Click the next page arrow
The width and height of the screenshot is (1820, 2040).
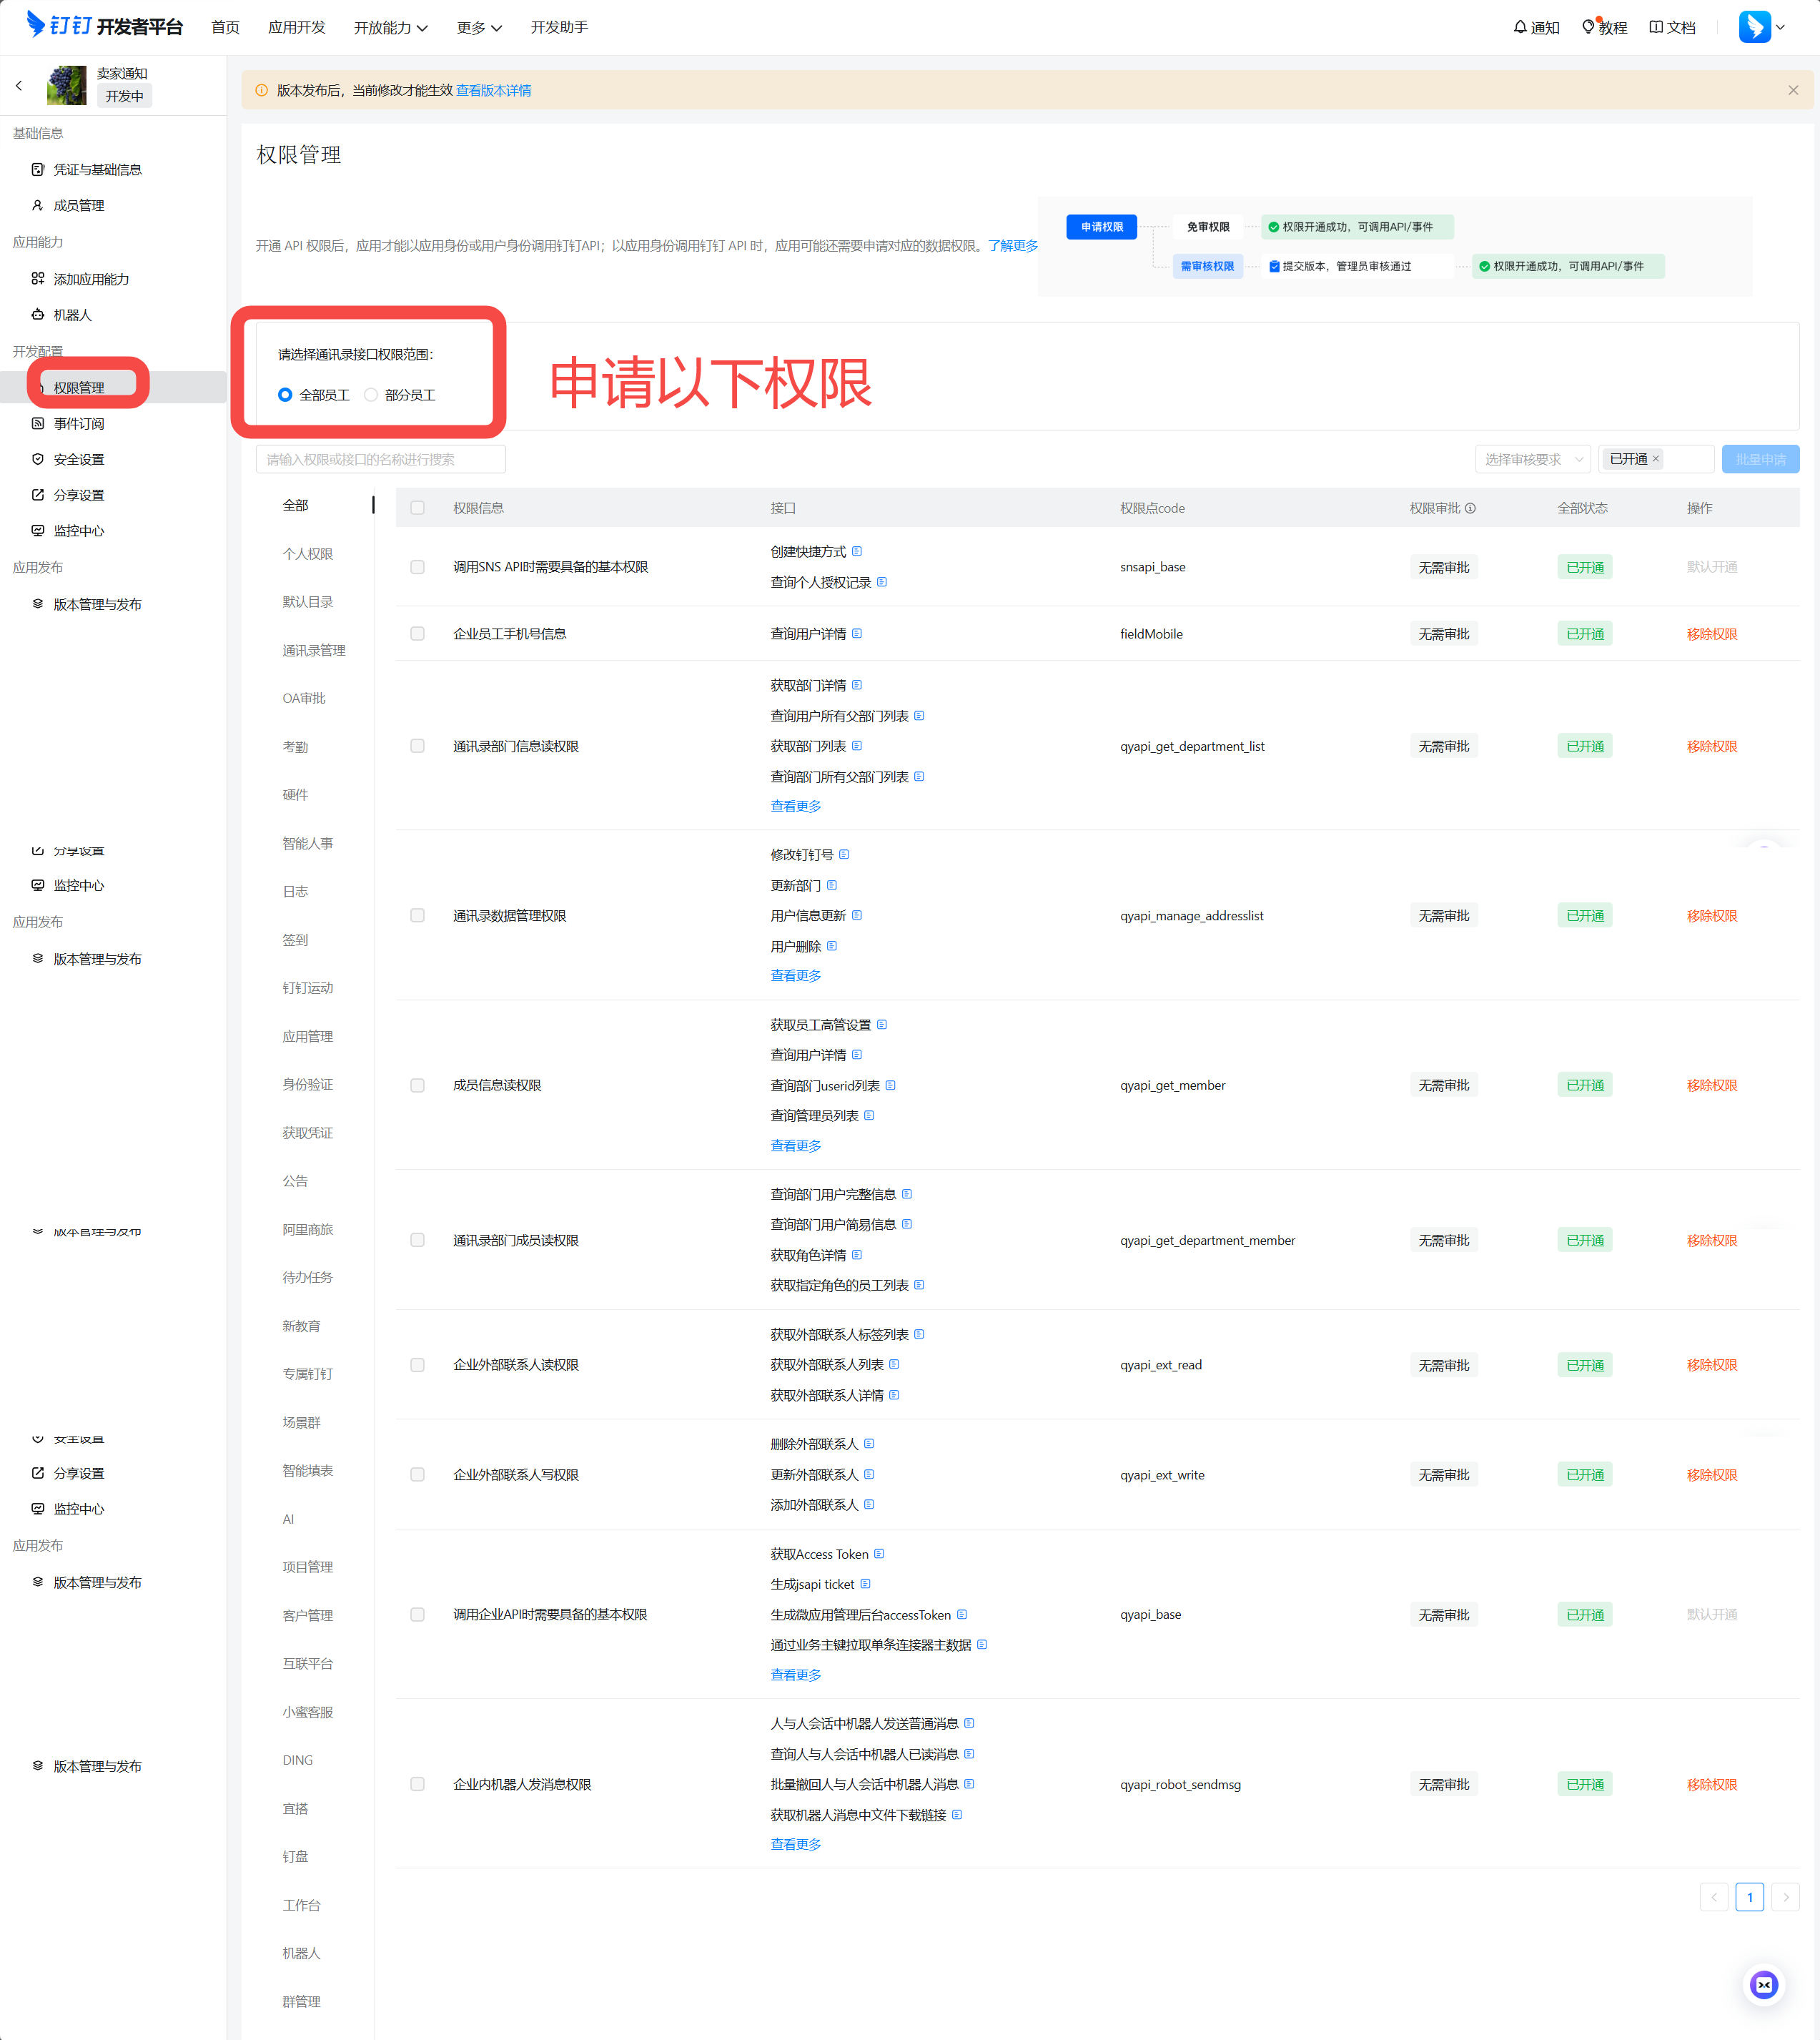click(x=1786, y=1897)
